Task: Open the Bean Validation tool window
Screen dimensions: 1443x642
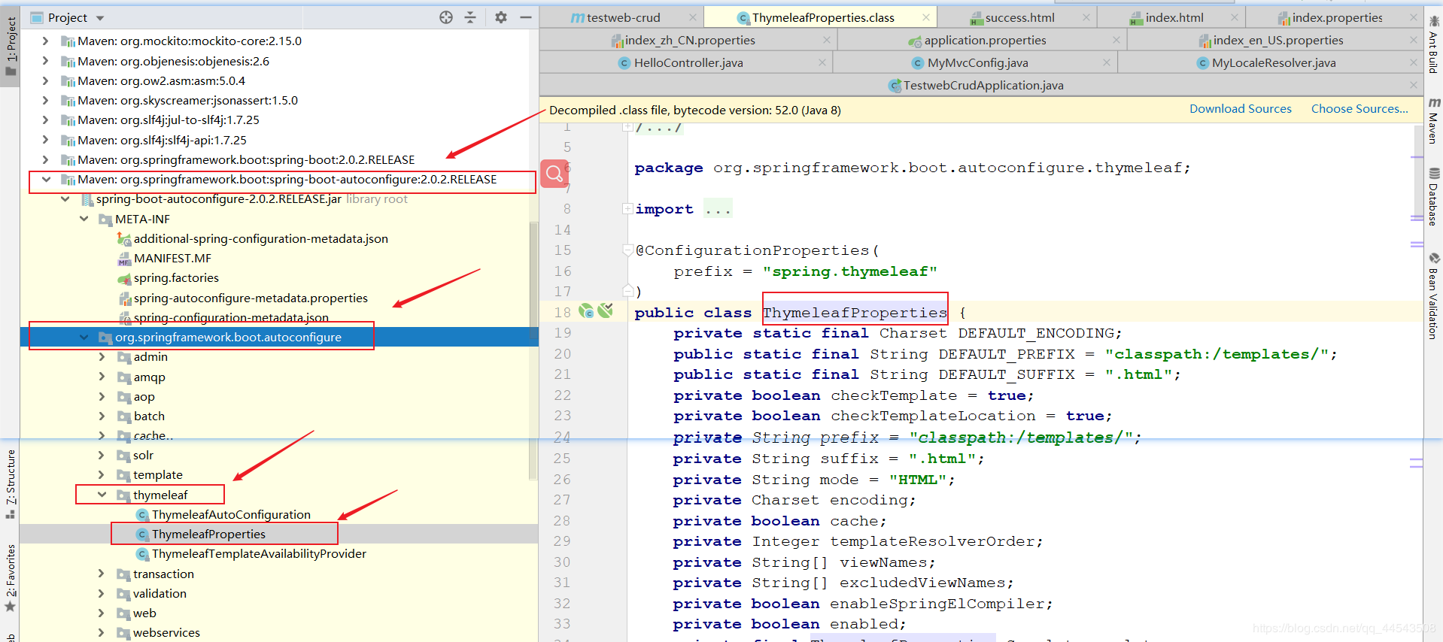Action: coord(1434,296)
